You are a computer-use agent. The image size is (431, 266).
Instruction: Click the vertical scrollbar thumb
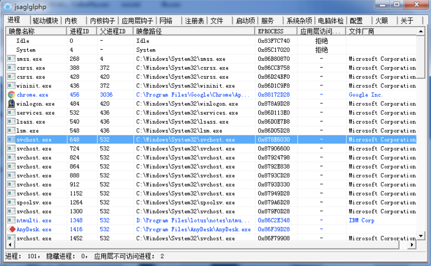point(421,57)
